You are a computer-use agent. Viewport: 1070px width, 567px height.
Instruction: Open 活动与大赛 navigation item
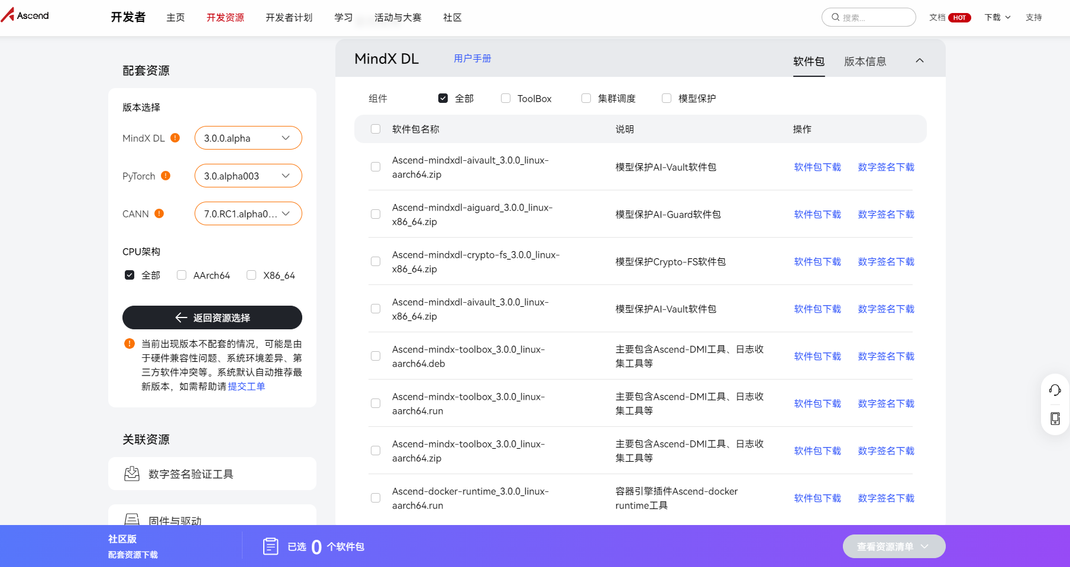398,18
